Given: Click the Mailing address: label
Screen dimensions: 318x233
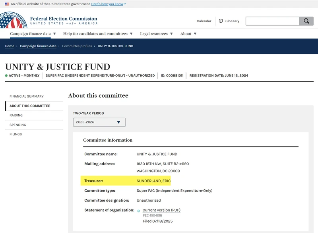Looking at the screenshot, I should click(x=100, y=164).
